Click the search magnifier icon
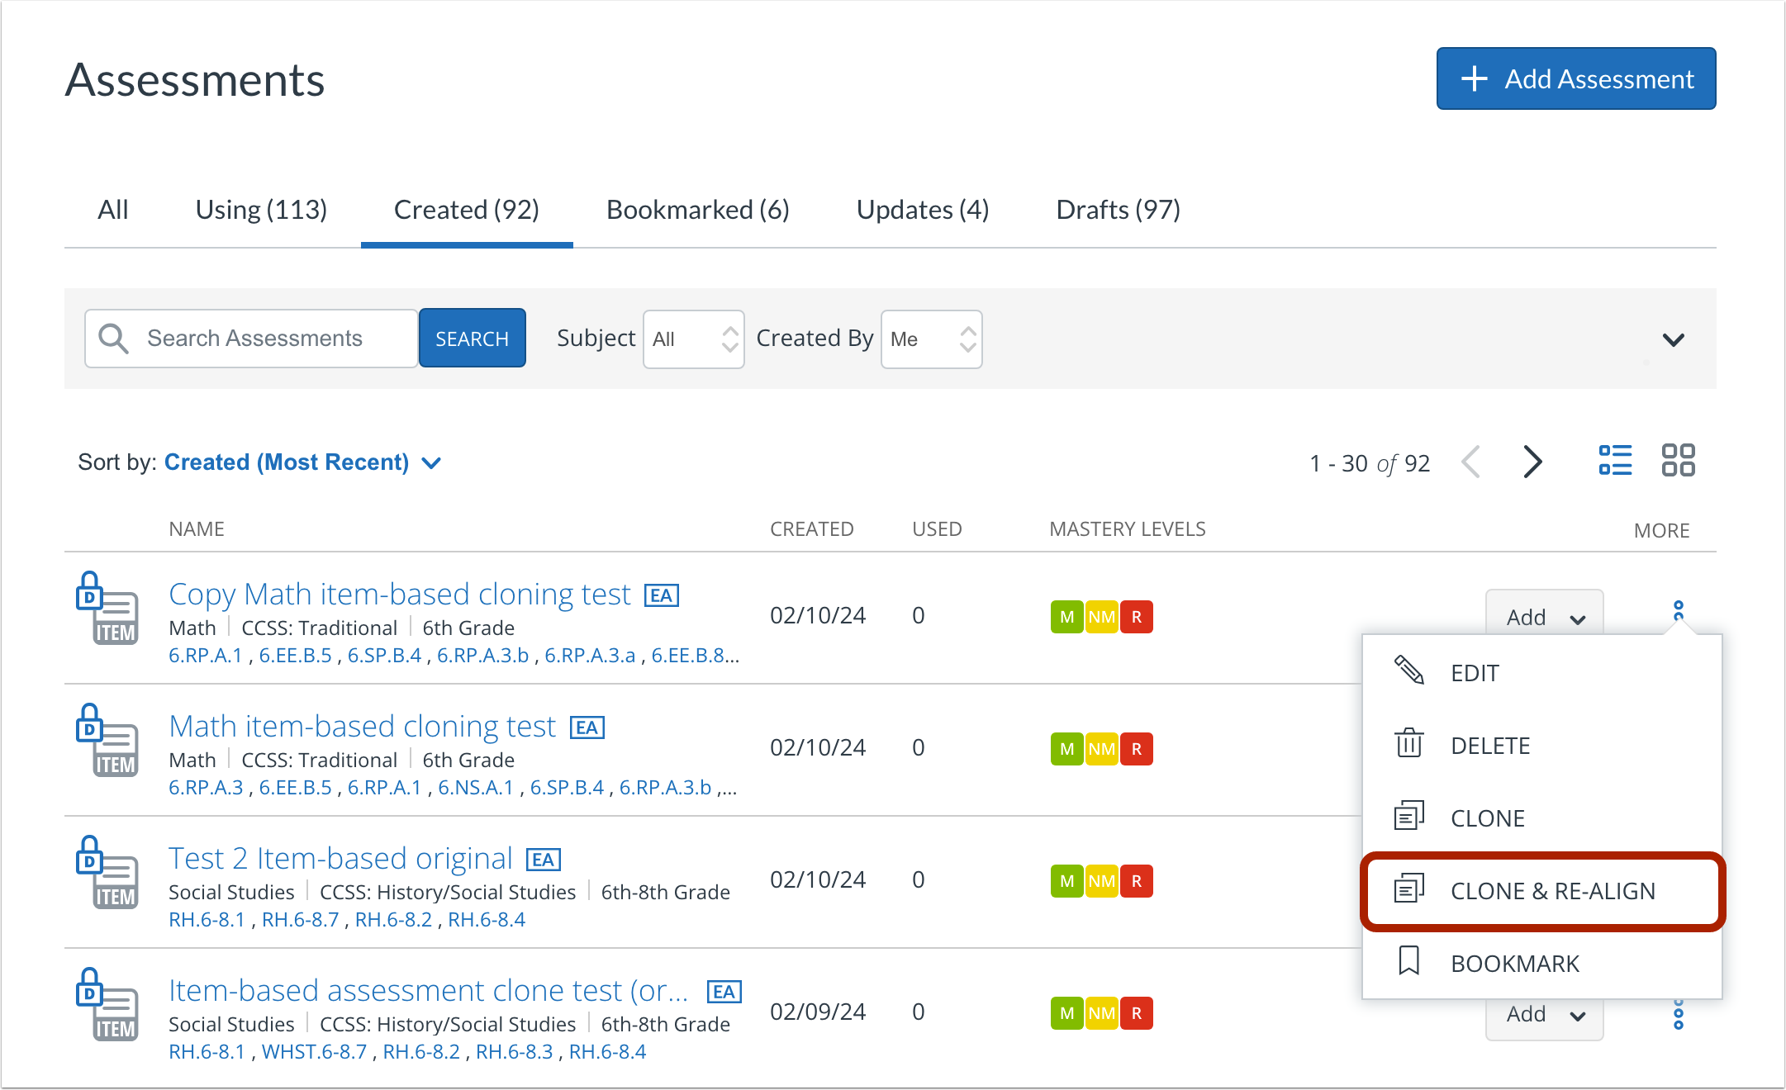The image size is (1786, 1090). point(113,339)
